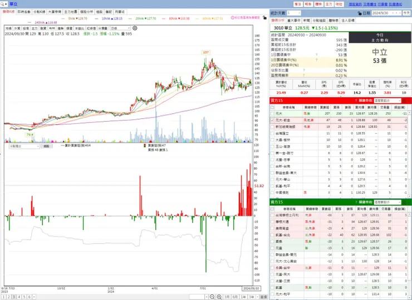This screenshot has width=412, height=300.
Task: Open the dropdown arrow next to 3年 button
Action: (257, 297)
